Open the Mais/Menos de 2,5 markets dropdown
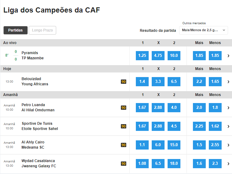Image resolution: width=232 pixels, height=174 pixels. [x=203, y=30]
